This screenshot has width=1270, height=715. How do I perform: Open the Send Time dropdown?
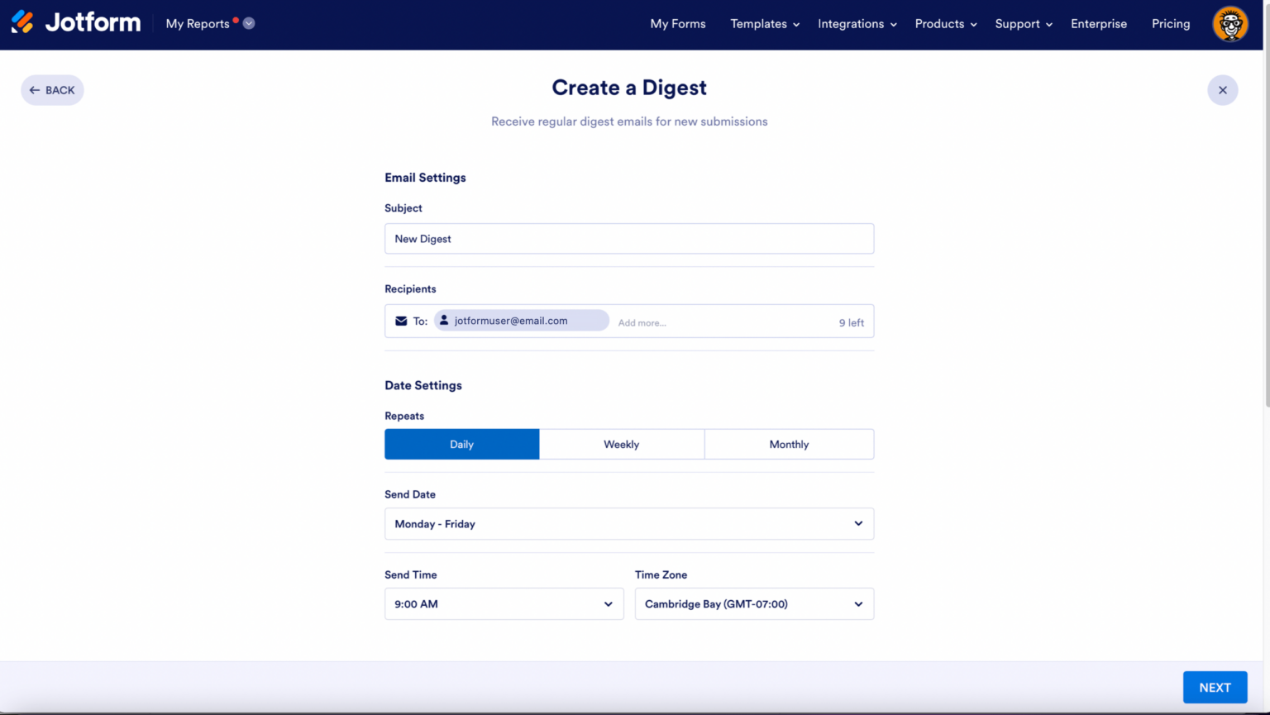[504, 603]
